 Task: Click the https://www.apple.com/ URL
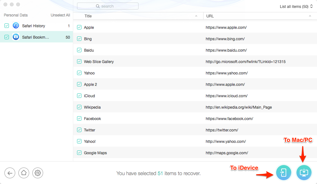(x=226, y=28)
